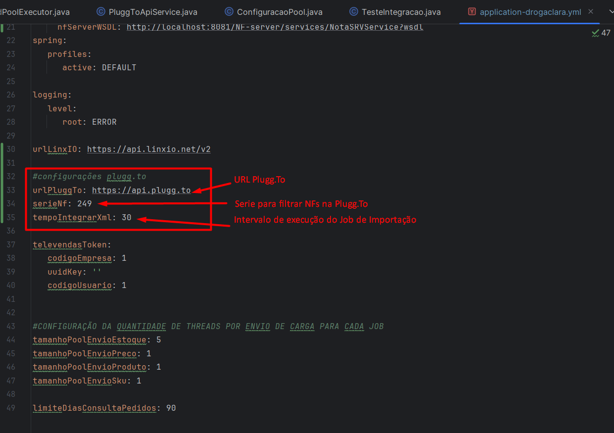
Task: Click the YAML file icon on application-drogaclara.yml tab
Action: tap(472, 11)
